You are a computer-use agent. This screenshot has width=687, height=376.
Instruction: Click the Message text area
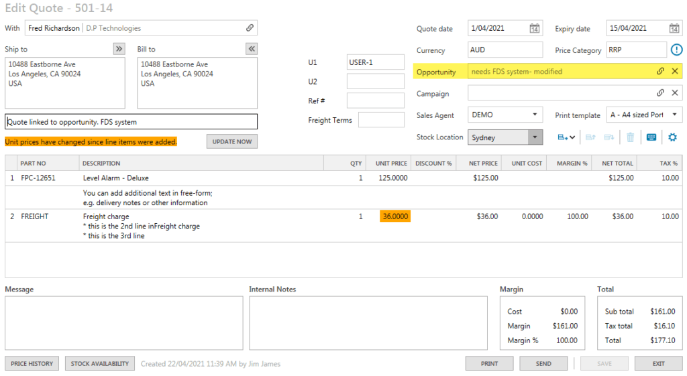(124, 323)
